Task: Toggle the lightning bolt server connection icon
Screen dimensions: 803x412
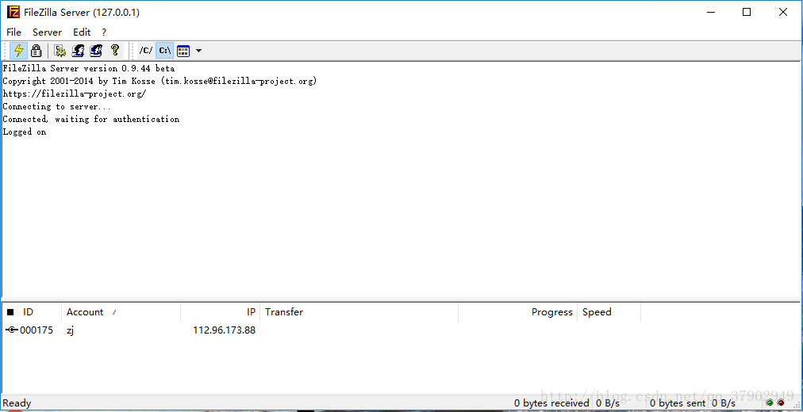Action: 19,51
